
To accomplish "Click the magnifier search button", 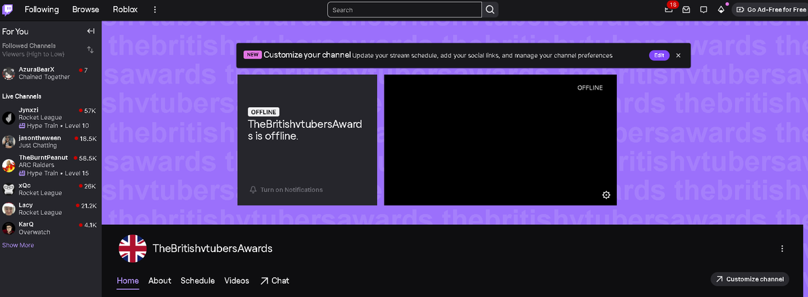I will 491,9.
